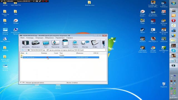The image size is (178, 100).
Task: Open the Counter-Strike Global Offensive desktop shortcut
Action: point(153,4)
